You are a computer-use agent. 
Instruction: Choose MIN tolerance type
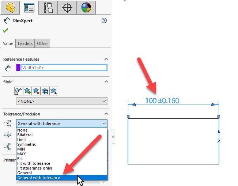tap(62, 149)
